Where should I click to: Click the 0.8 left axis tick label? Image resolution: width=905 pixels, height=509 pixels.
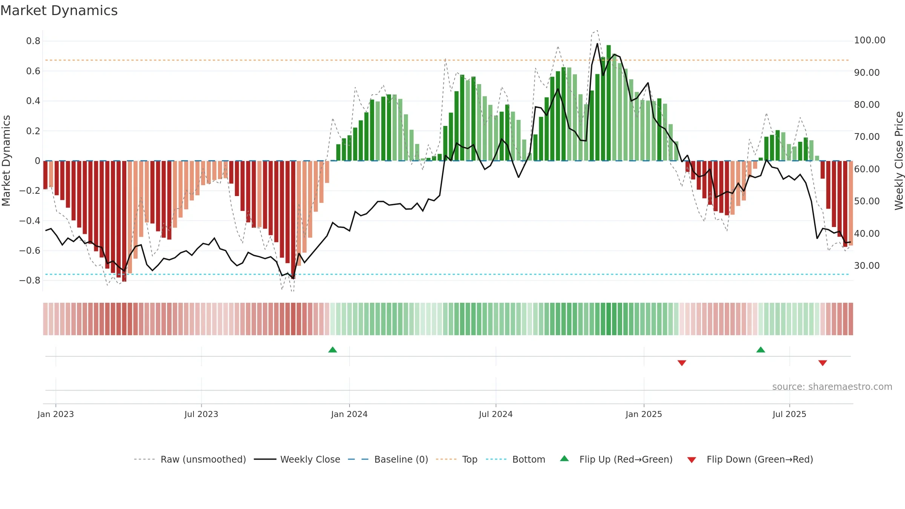(x=33, y=41)
